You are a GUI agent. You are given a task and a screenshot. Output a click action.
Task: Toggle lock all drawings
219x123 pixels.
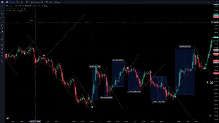pyautogui.click(x=2, y=52)
